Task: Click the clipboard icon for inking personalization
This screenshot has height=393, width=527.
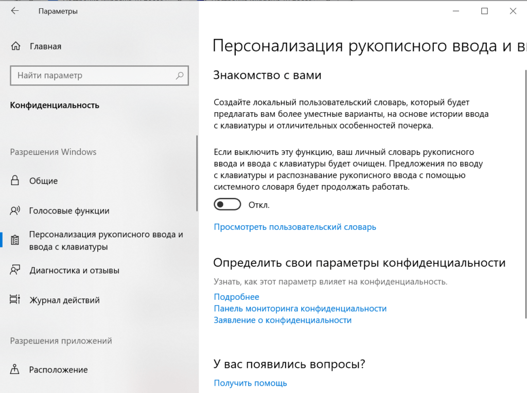Action: [15, 240]
